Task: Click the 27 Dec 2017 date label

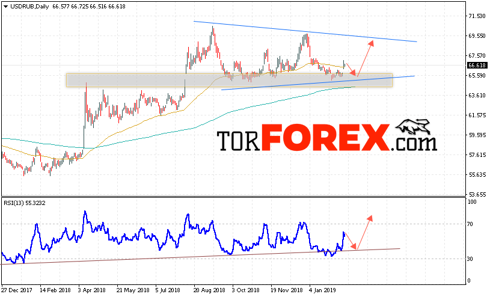Action: click(17, 290)
